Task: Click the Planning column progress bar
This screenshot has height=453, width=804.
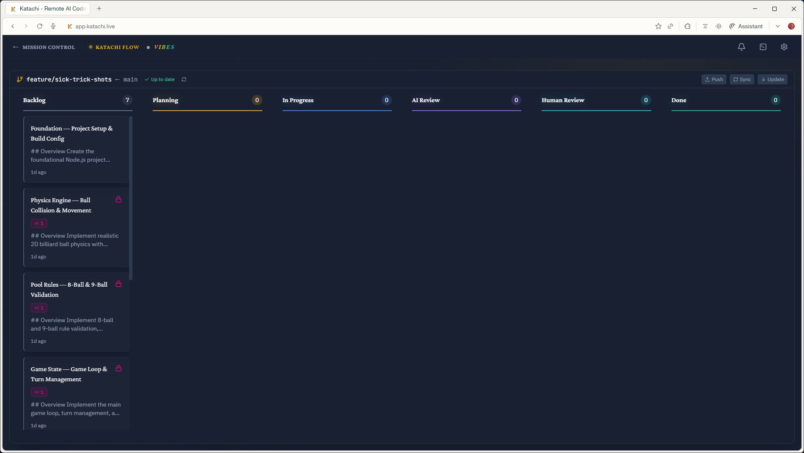Action: (x=207, y=109)
